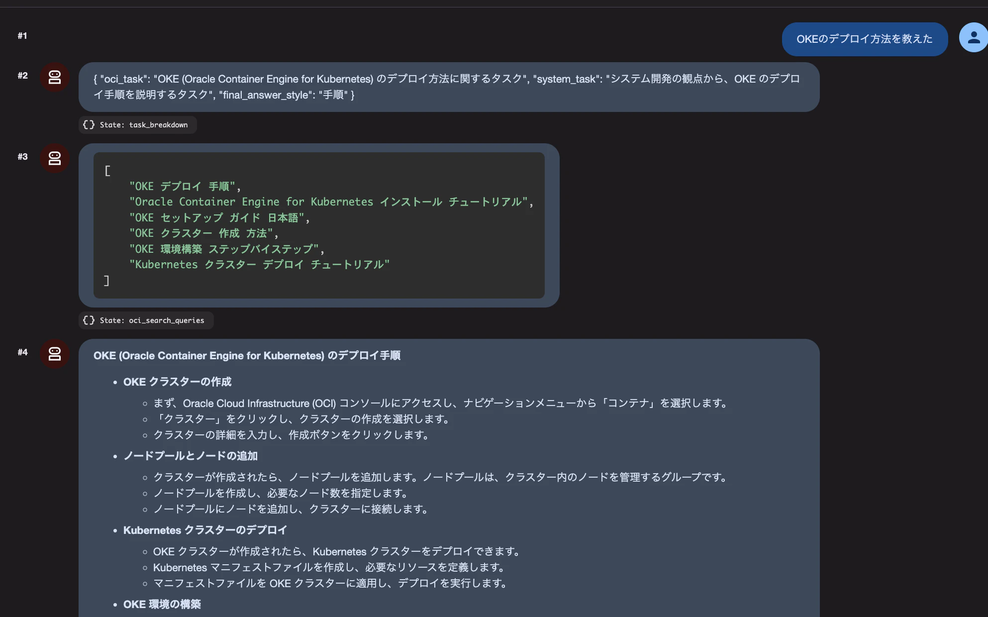Click the query "Kubernetes クラスター デプロイ チュートリアル"
The width and height of the screenshot is (988, 617).
pyautogui.click(x=260, y=264)
